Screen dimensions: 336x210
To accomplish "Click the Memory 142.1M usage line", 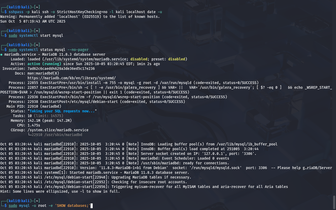I will [x=49, y=120].
